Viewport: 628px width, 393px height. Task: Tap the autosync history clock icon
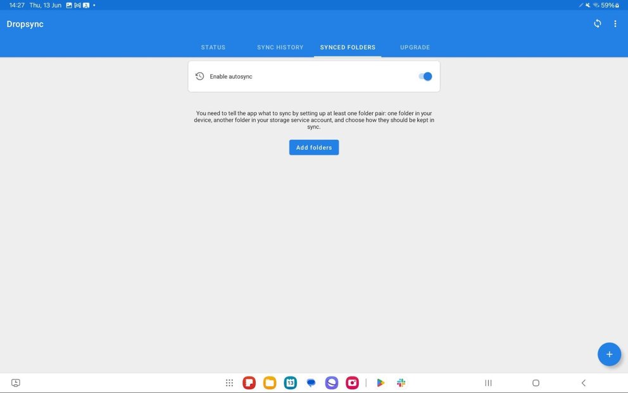tap(199, 76)
